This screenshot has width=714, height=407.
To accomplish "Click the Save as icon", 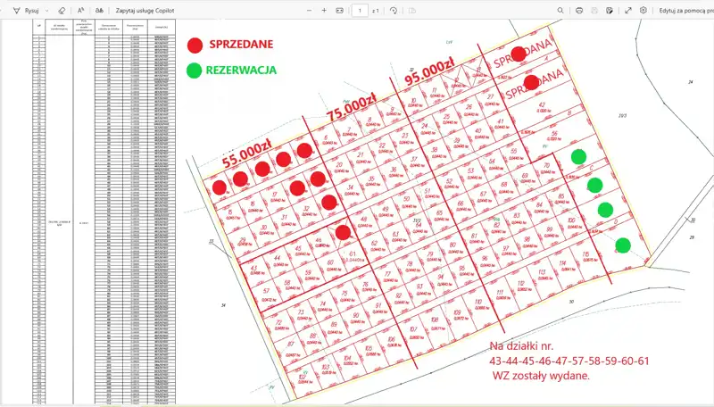I will click(x=609, y=10).
